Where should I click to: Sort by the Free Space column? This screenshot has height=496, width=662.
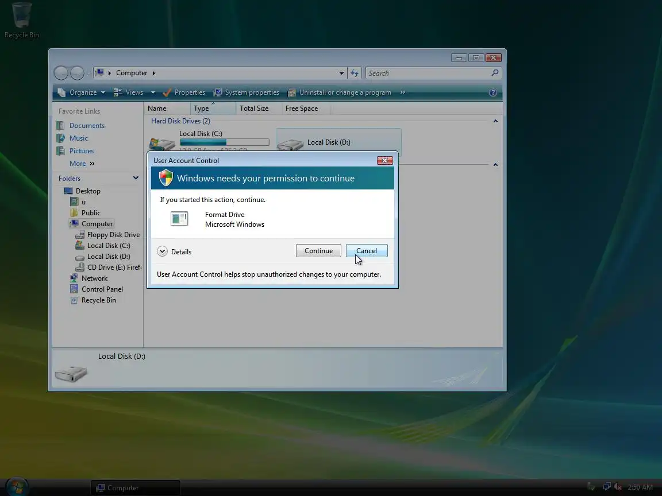(x=306, y=108)
